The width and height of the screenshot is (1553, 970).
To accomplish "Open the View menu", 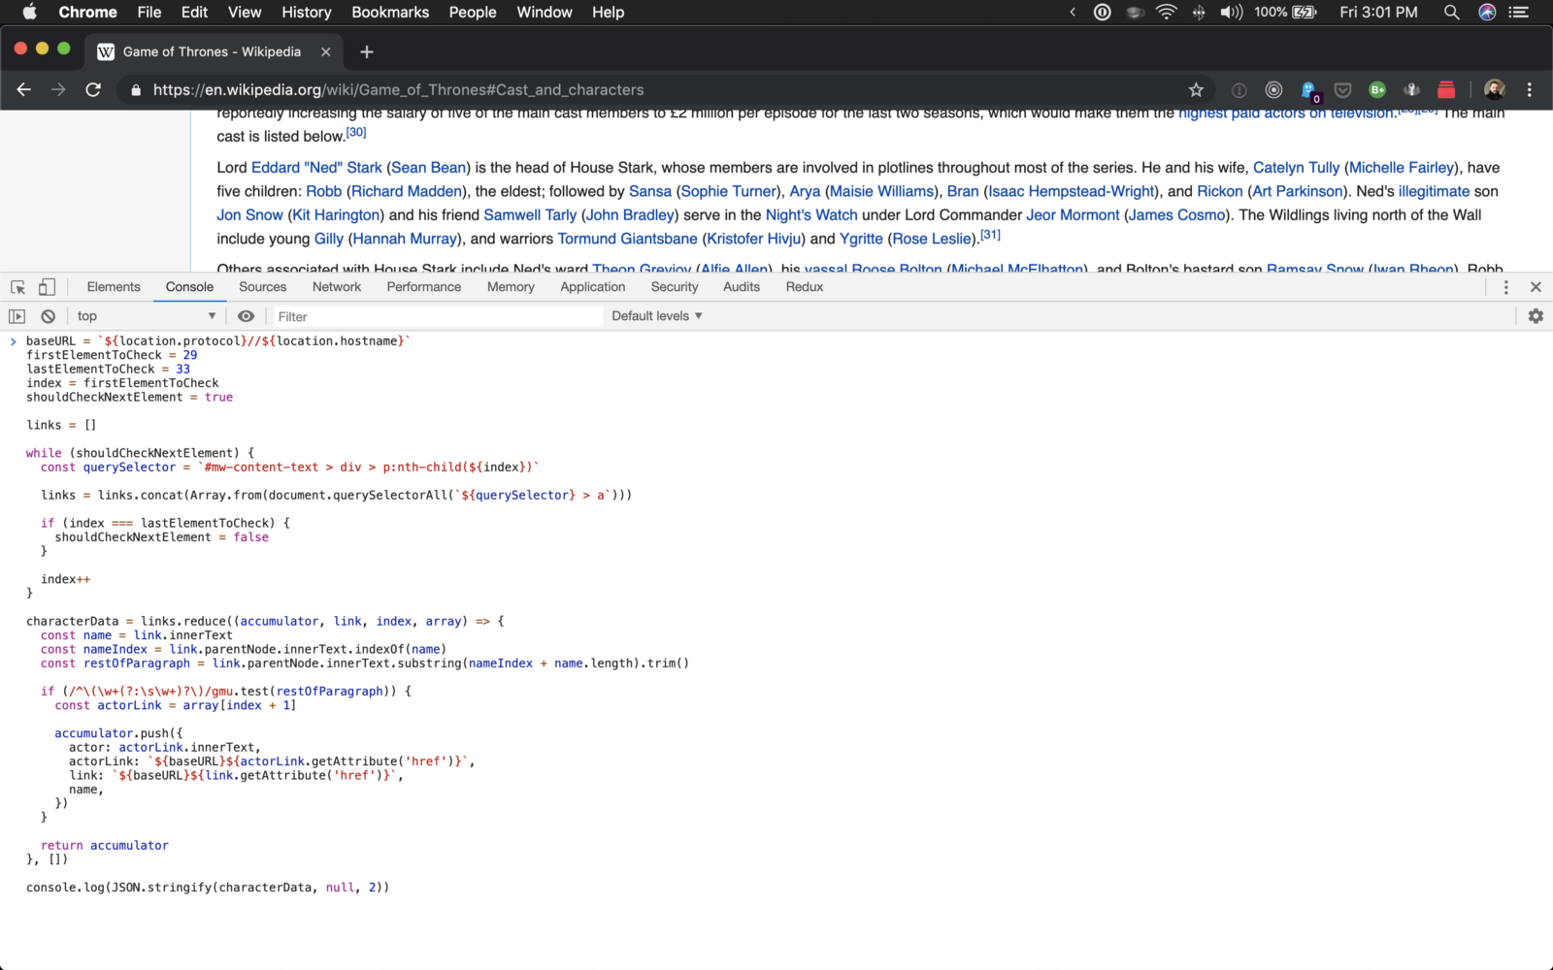I will click(245, 13).
